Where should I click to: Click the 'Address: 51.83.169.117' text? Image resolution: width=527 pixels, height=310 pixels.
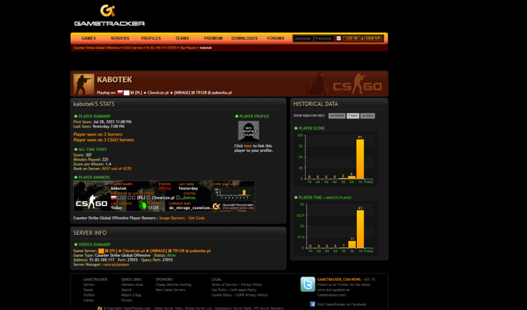[94, 260]
